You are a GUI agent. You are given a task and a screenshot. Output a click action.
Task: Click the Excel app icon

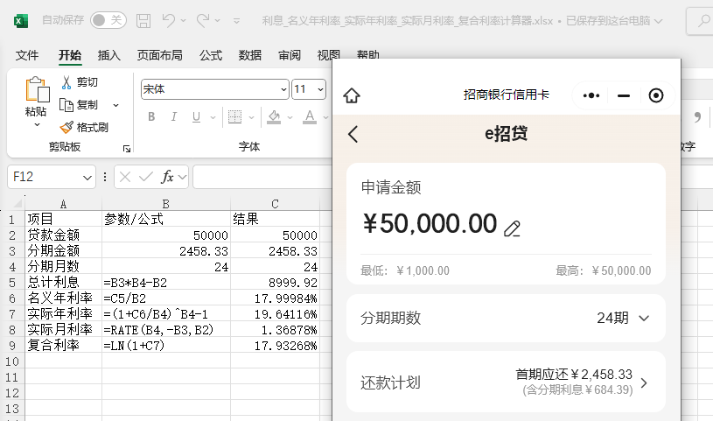[x=21, y=20]
